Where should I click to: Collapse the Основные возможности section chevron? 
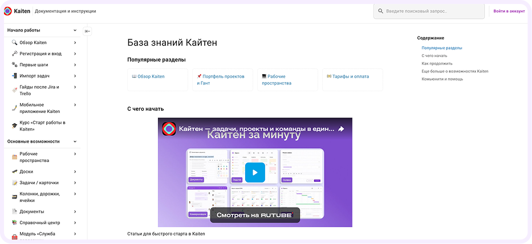tap(75, 141)
